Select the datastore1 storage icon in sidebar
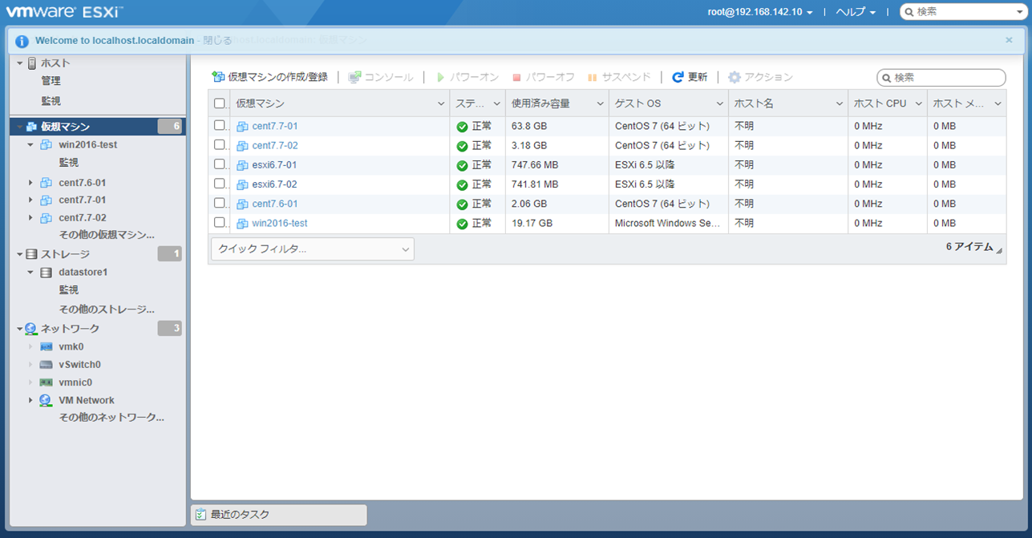The image size is (1032, 538). [x=45, y=272]
